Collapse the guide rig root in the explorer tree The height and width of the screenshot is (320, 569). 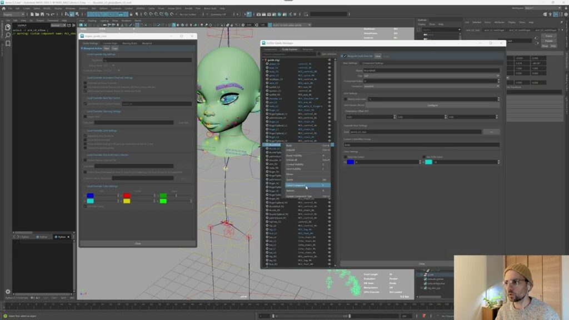(x=263, y=59)
